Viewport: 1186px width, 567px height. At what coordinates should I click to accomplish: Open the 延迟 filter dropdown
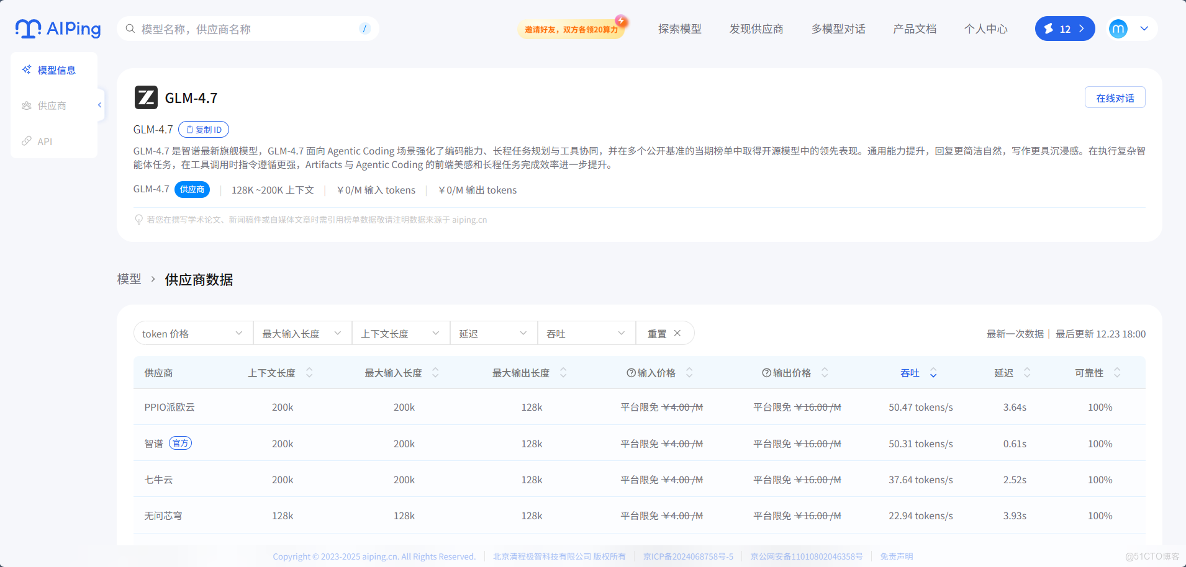pyautogui.click(x=494, y=333)
